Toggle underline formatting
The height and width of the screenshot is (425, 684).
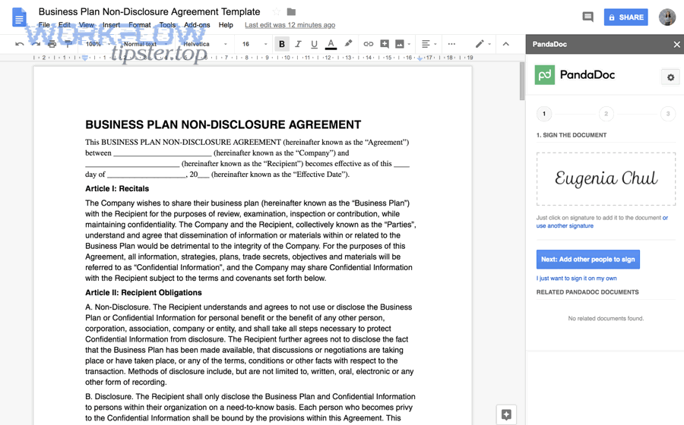click(x=314, y=44)
